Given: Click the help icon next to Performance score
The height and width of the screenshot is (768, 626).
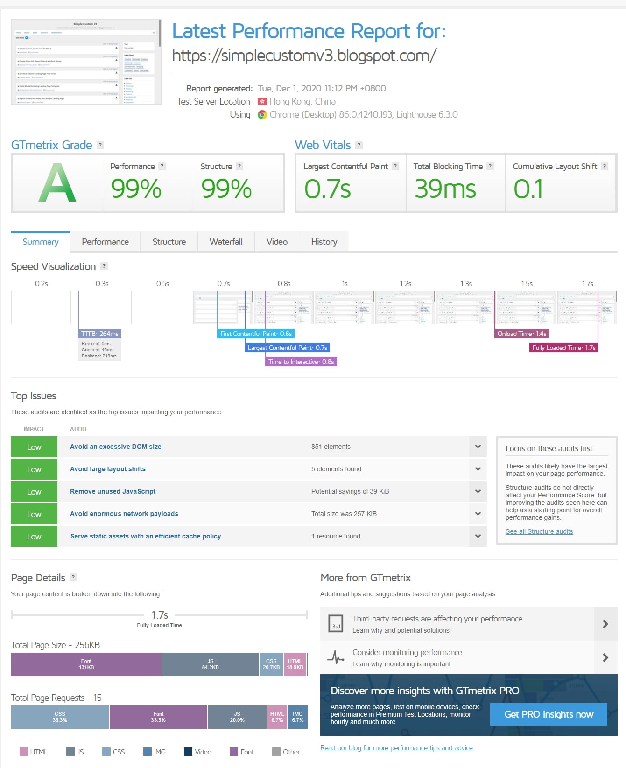Looking at the screenshot, I should tap(162, 166).
